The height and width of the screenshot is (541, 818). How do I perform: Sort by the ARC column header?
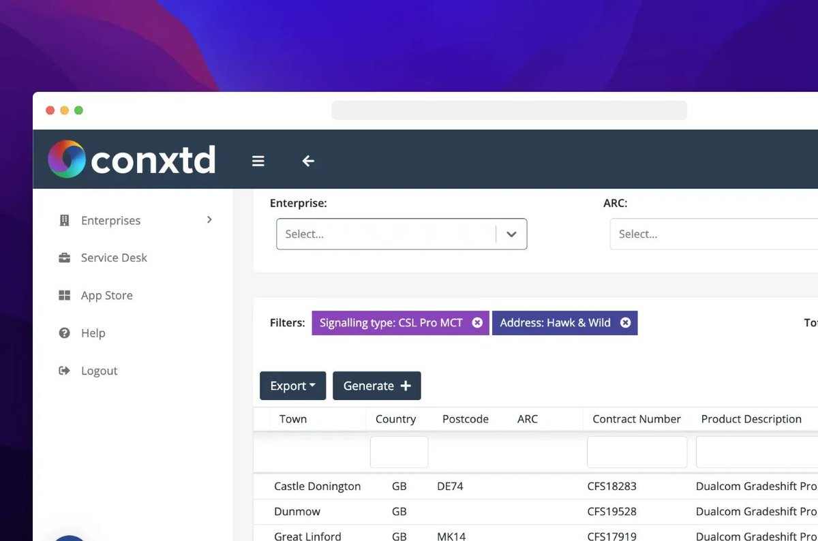[528, 419]
